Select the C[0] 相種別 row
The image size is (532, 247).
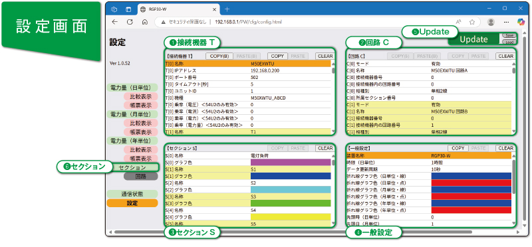click(429, 91)
